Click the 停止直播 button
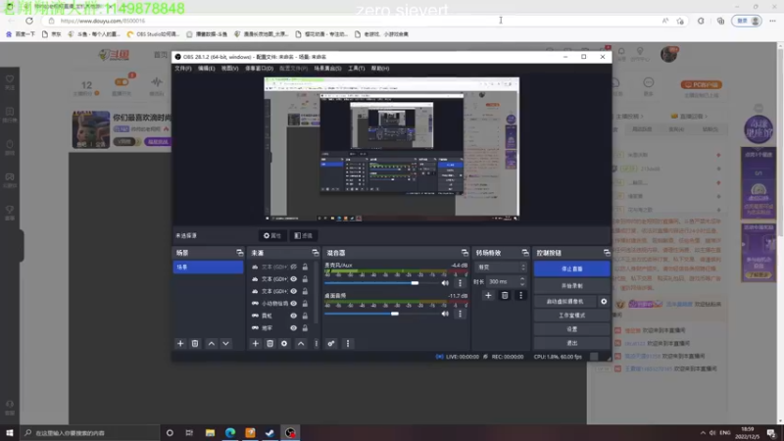784x441 pixels. coord(572,269)
